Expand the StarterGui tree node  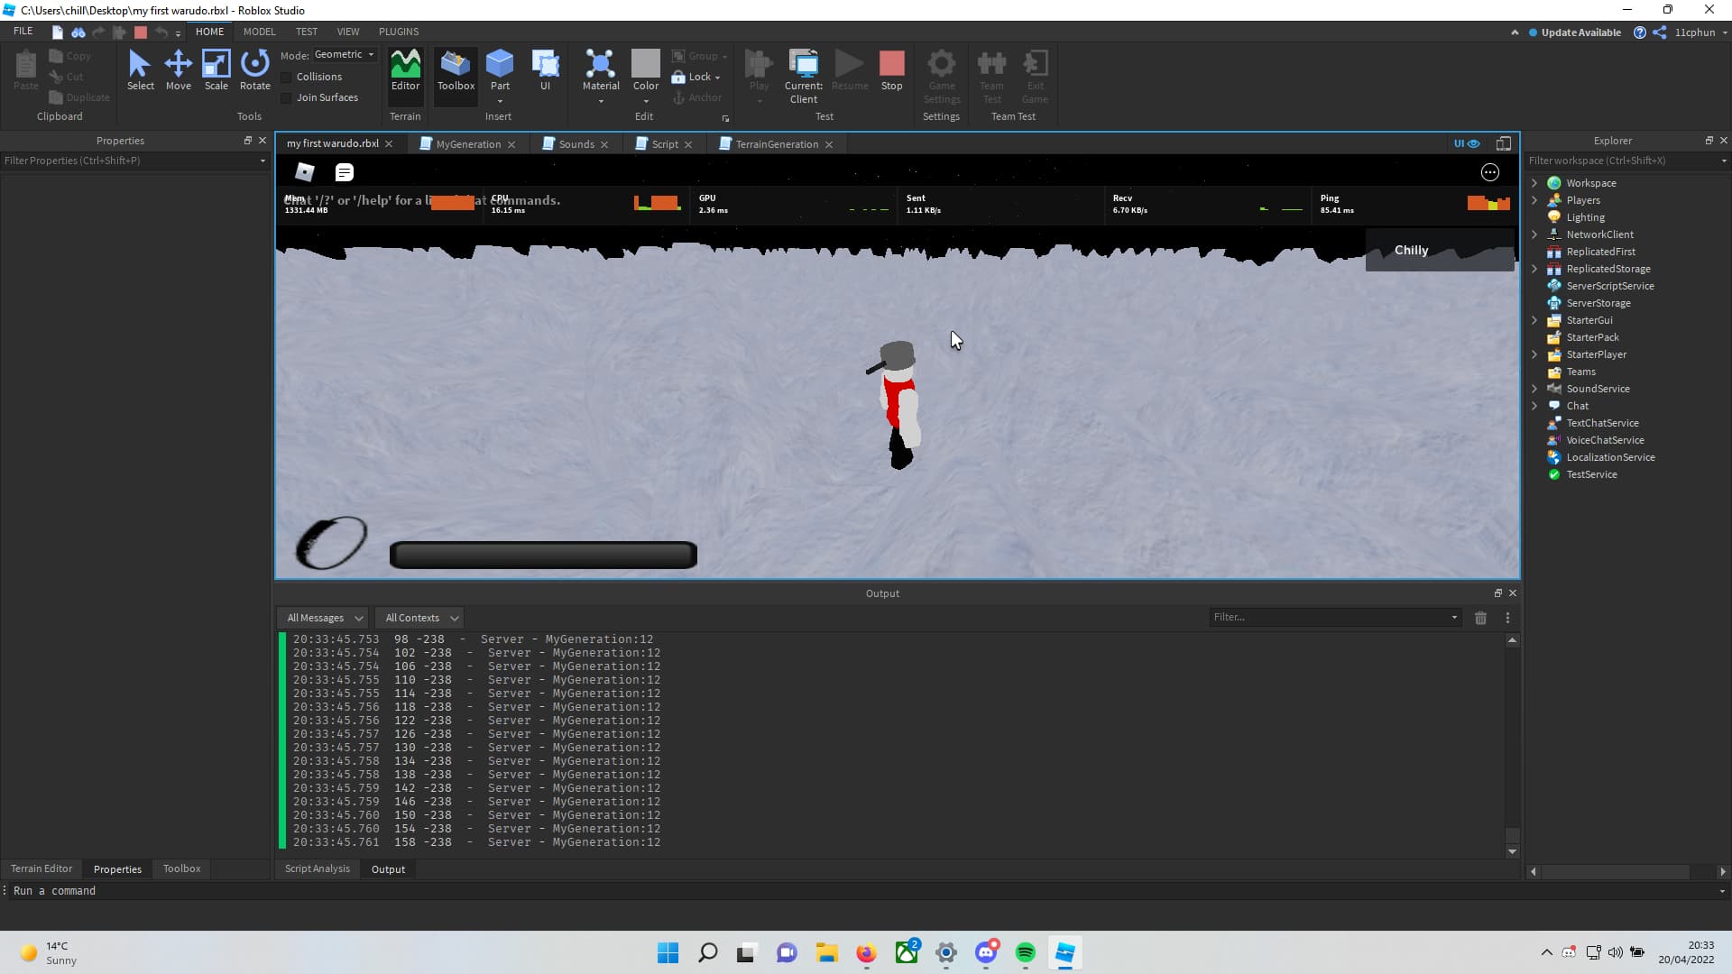[1534, 320]
